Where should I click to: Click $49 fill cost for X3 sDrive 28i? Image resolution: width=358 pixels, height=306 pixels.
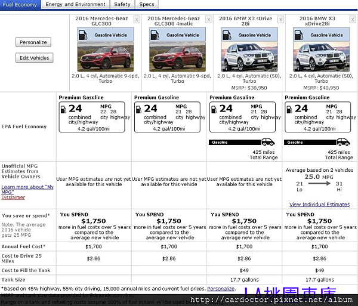(x=244, y=270)
